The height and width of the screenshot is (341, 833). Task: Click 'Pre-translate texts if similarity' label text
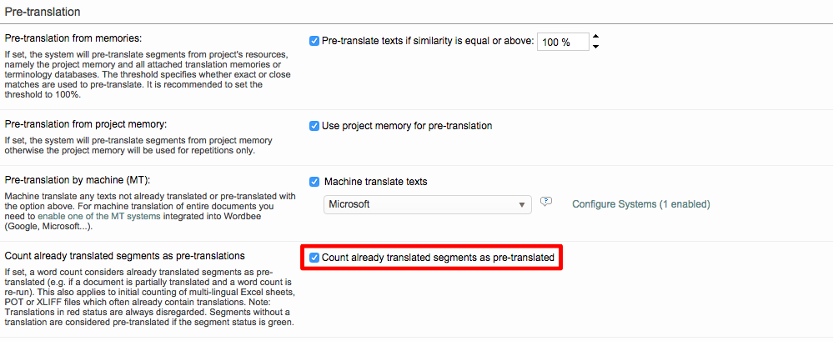[427, 41]
